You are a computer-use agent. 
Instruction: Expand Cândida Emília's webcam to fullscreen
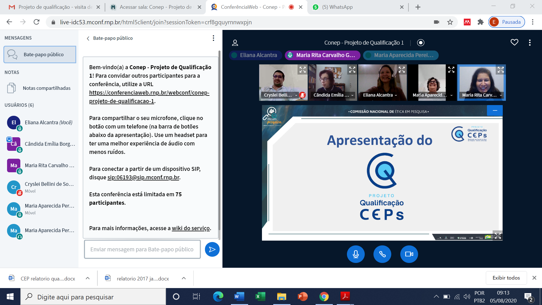click(352, 69)
